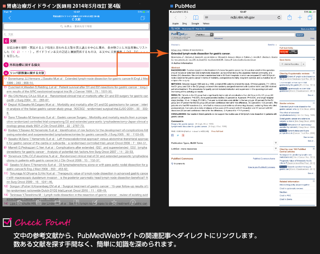This screenshot has width=320, height=254.
Task: Open reference 5 Sano T citation
Action: point(76,122)
